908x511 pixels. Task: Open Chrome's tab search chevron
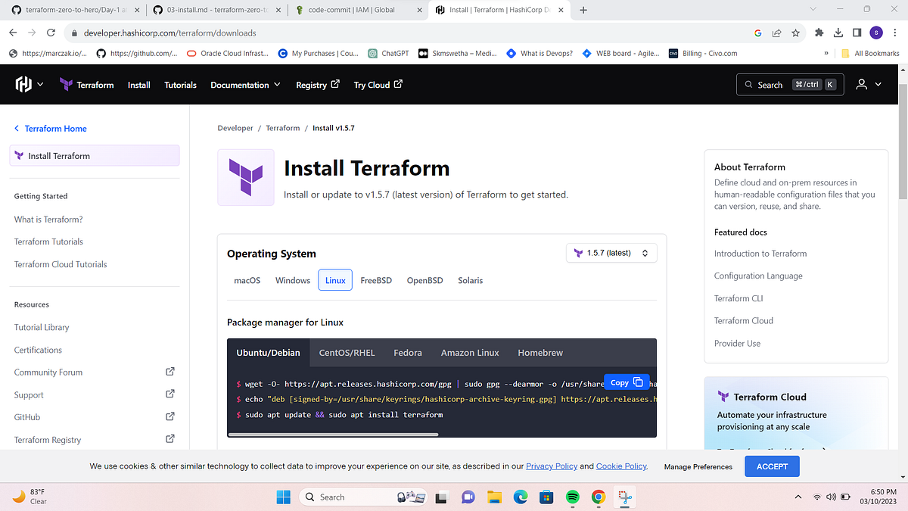(x=813, y=10)
